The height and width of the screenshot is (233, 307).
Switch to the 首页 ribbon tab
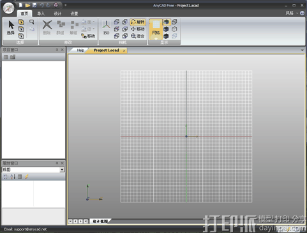tap(24, 13)
